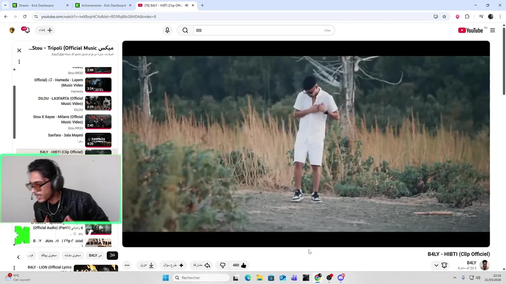Open the Brave-shield-like extension icon
506x284 pixels.
click(458, 17)
